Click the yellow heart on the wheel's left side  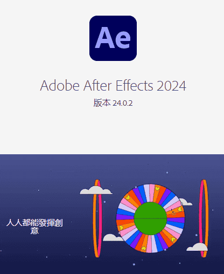(x=121, y=228)
